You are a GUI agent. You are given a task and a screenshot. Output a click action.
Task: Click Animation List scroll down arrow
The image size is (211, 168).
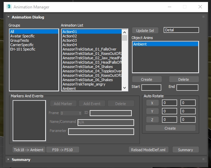pos(124,88)
